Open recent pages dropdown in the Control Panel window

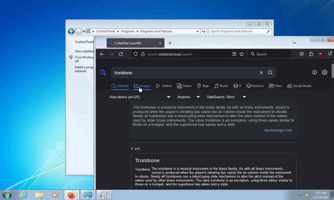84,31
